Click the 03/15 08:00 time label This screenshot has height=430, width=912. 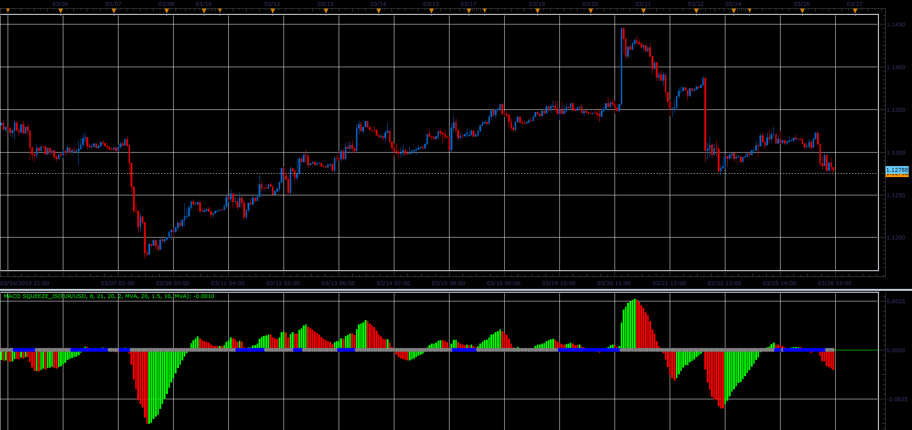coord(449,283)
